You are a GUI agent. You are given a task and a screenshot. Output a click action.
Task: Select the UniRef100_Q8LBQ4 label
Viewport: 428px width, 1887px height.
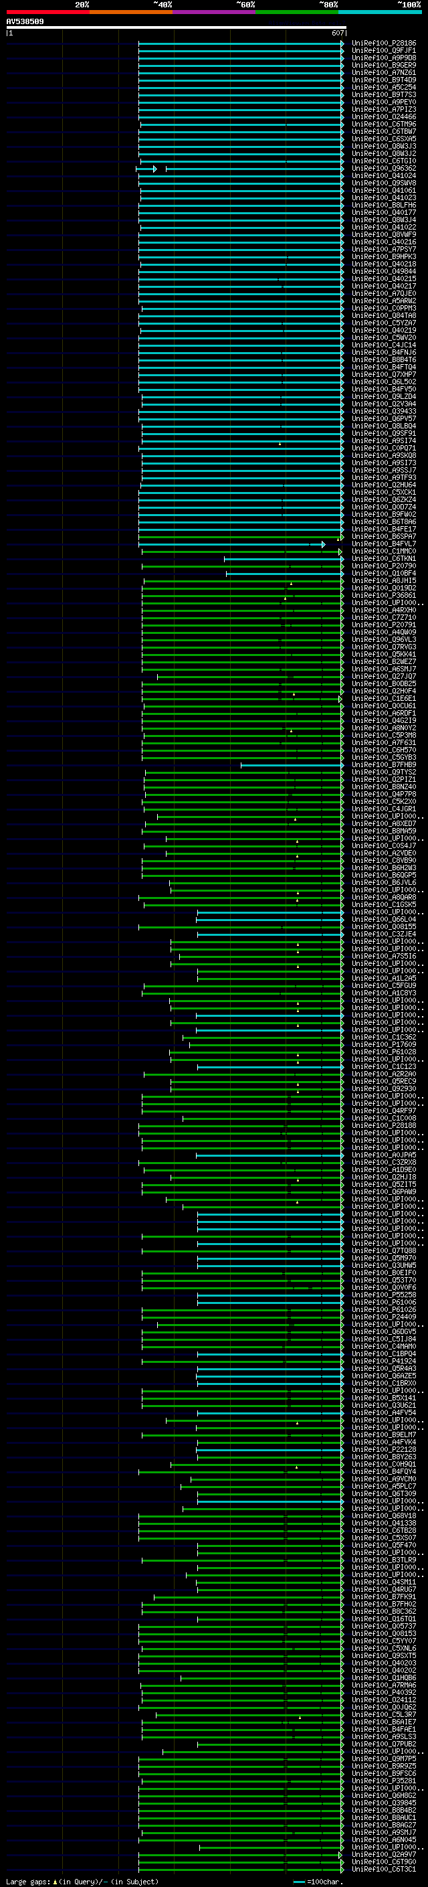(x=384, y=426)
